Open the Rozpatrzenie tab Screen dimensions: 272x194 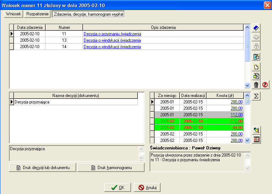(37, 14)
